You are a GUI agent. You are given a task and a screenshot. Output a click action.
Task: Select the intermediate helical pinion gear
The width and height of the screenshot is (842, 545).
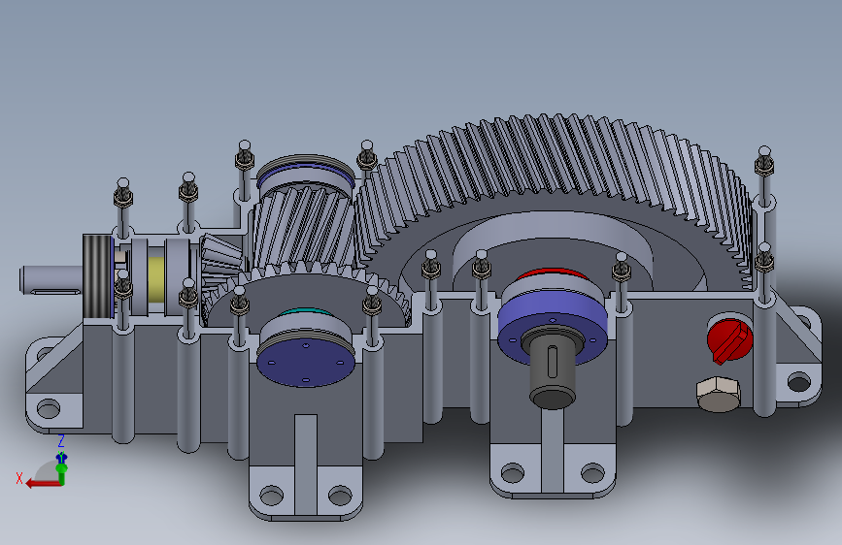tap(304, 229)
